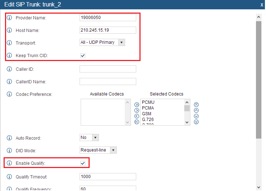266x191 pixels.
Task: Click the add single codec right-arrow icon
Action: [136, 110]
